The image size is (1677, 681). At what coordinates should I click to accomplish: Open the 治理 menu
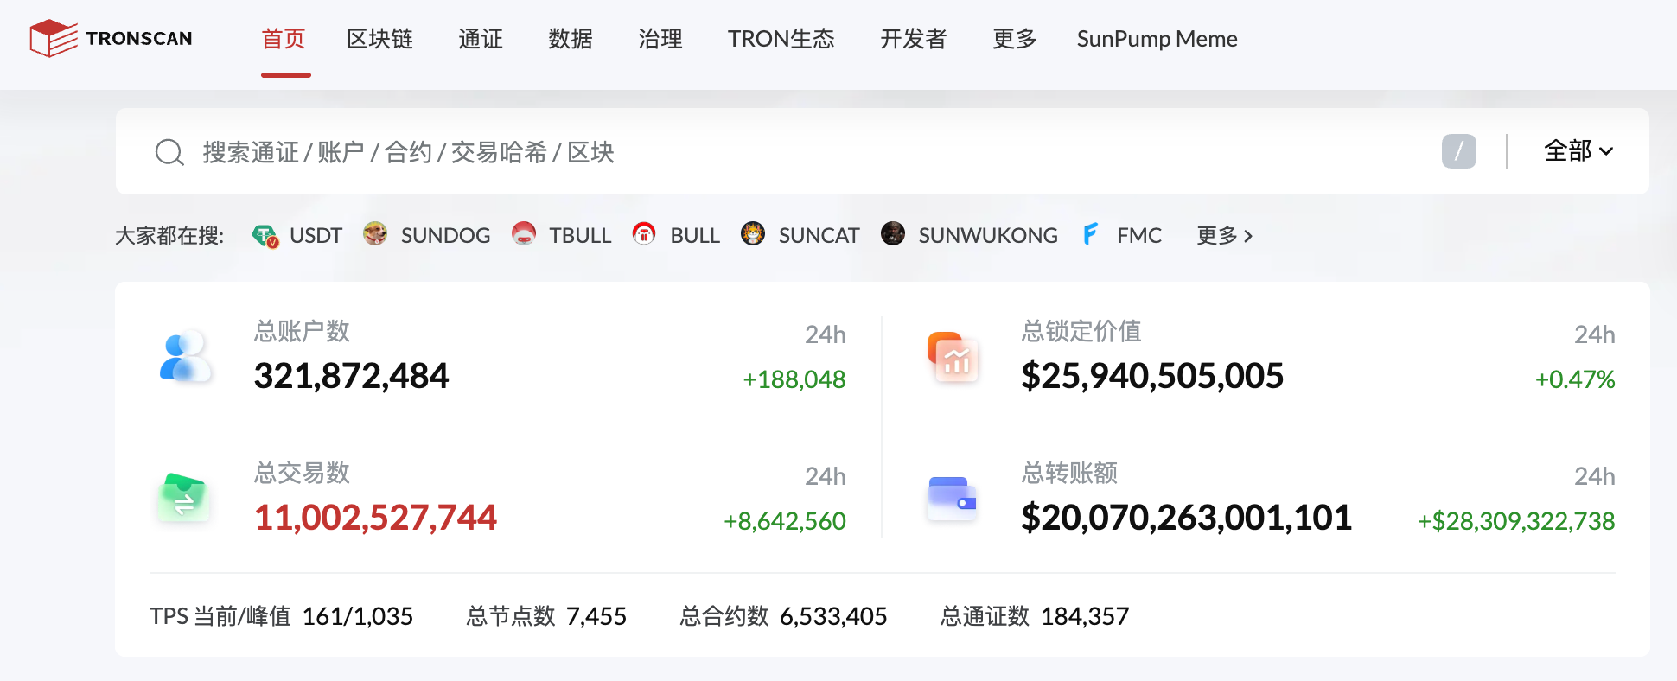pos(660,39)
